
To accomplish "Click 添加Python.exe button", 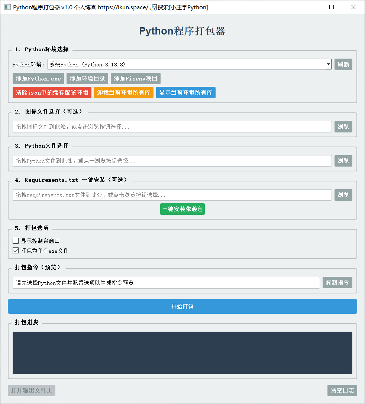I will point(38,78).
